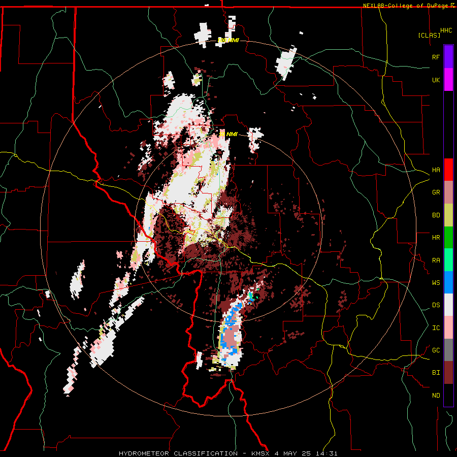
Task: Select the dusty pink GR legend swatch
Action: tap(448, 192)
